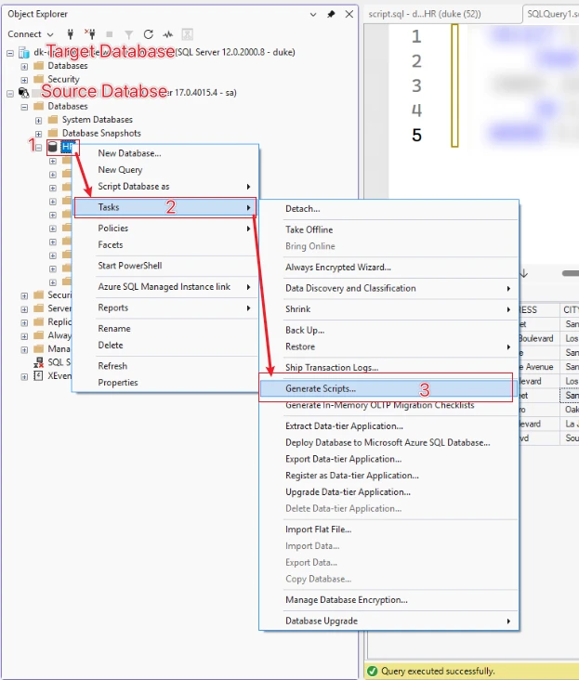Collapse the source database server node
The height and width of the screenshot is (680, 579).
click(10, 94)
